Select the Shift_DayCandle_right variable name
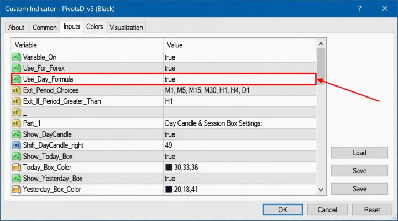Image resolution: width=398 pixels, height=221 pixels. (53, 145)
